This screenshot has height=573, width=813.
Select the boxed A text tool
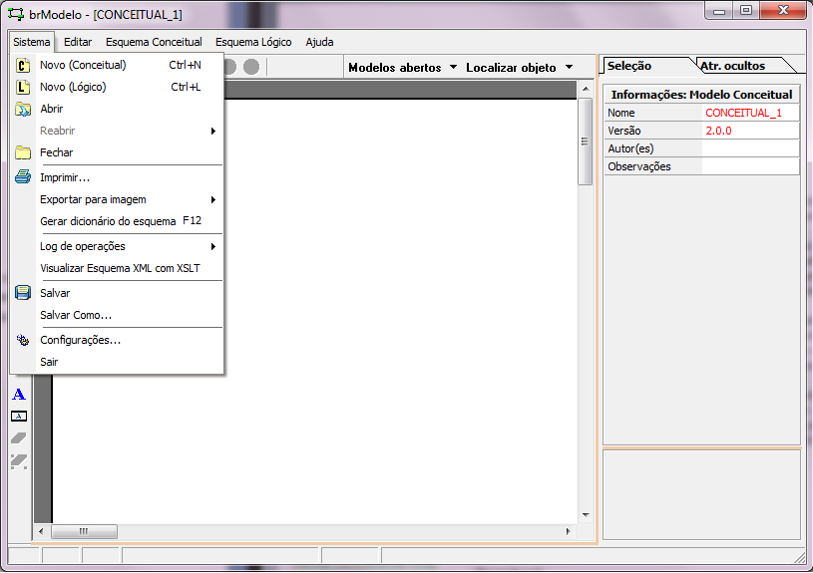pyautogui.click(x=18, y=416)
